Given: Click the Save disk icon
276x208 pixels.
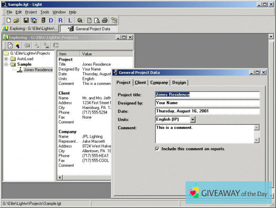Looking at the screenshot, I should coord(26,20).
